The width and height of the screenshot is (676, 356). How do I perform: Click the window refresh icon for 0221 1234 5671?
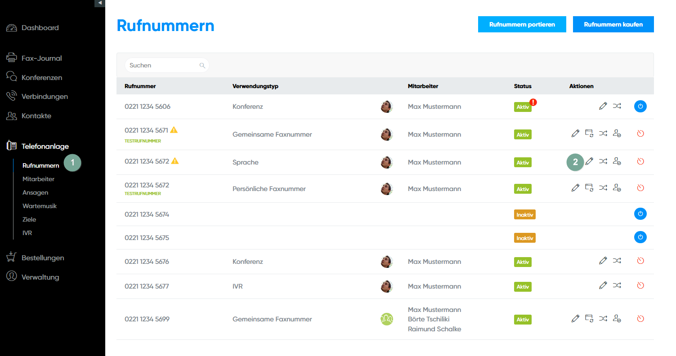(589, 133)
